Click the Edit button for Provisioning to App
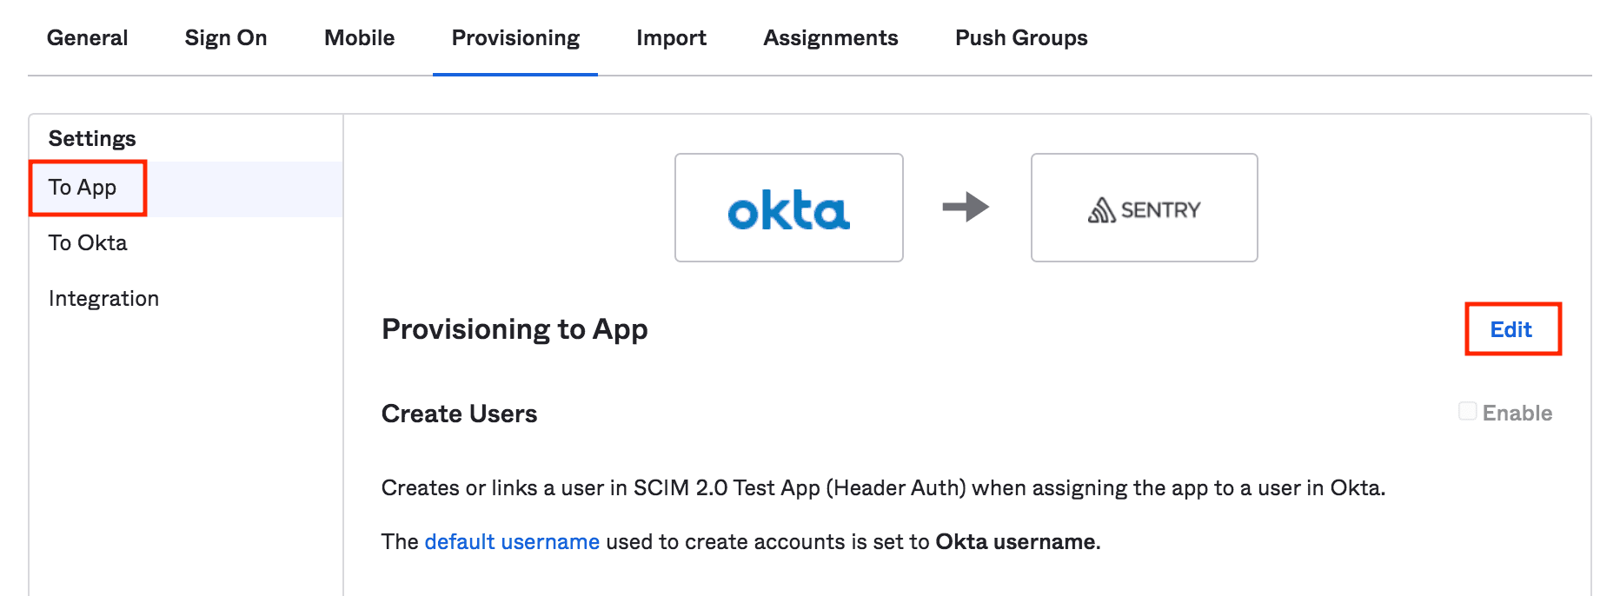This screenshot has height=596, width=1620. (1511, 329)
